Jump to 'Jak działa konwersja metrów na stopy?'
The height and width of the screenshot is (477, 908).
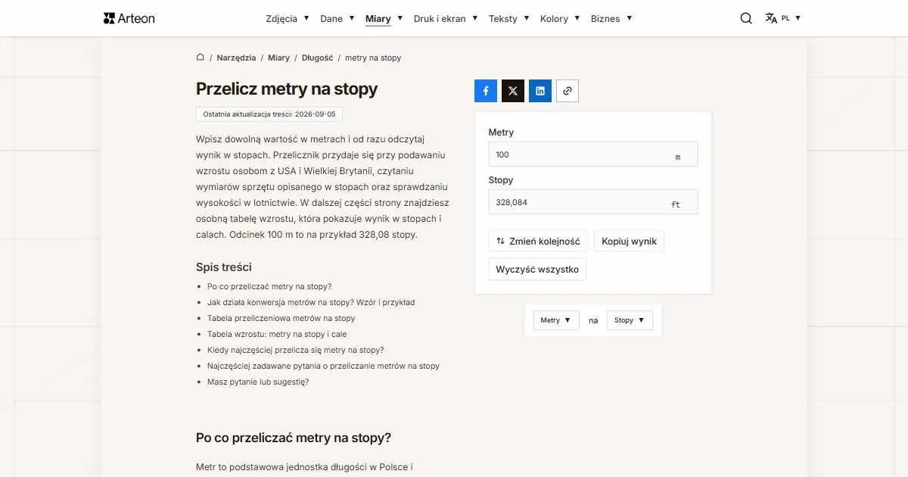point(311,302)
